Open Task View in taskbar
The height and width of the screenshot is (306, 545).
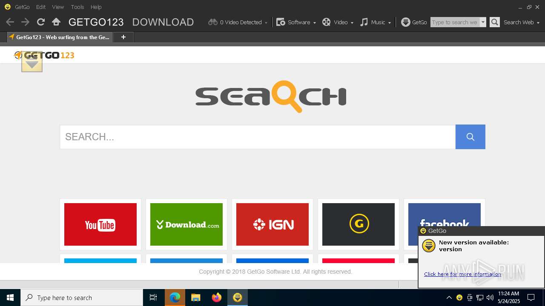coord(153,297)
